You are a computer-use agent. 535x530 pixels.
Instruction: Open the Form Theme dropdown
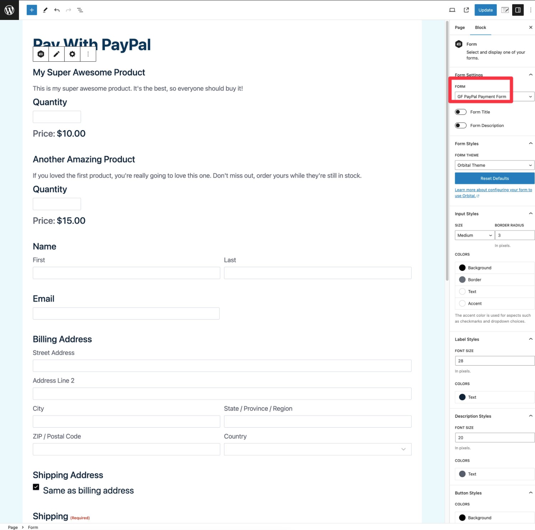pos(495,165)
